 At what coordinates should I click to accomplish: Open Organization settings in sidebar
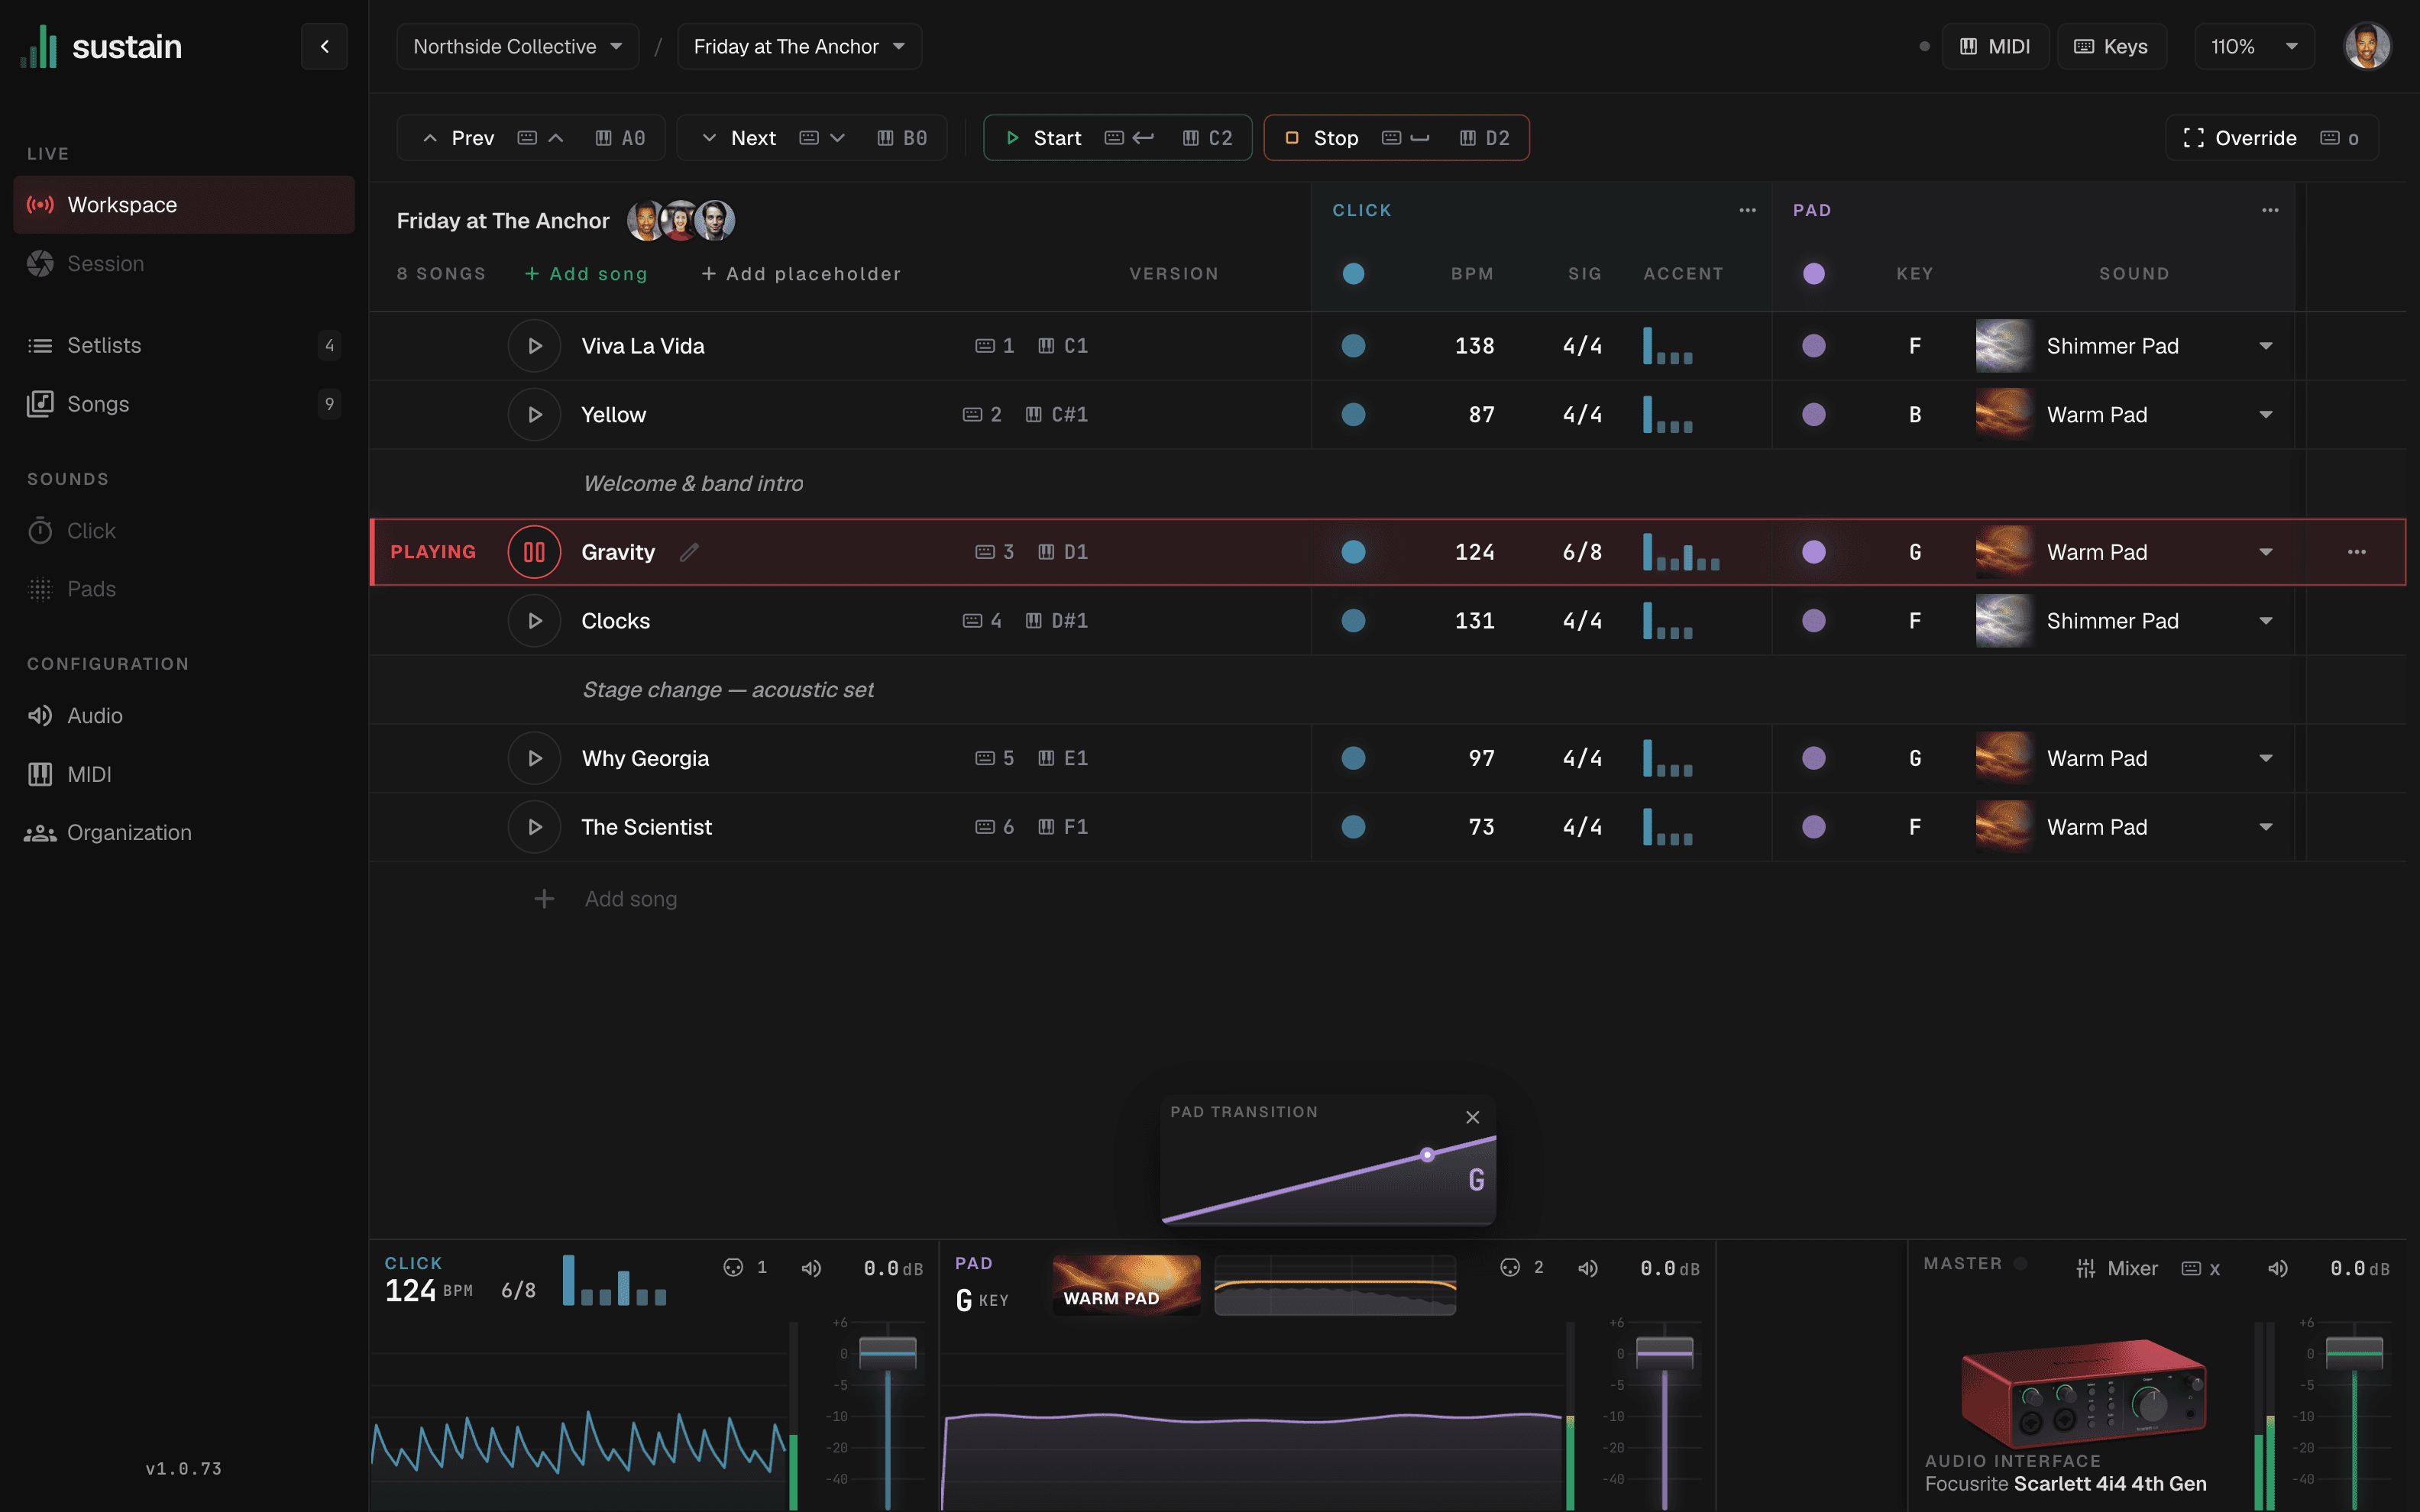click(x=184, y=833)
